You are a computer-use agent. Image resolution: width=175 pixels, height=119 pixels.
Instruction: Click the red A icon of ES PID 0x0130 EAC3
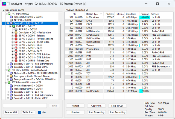16,51
